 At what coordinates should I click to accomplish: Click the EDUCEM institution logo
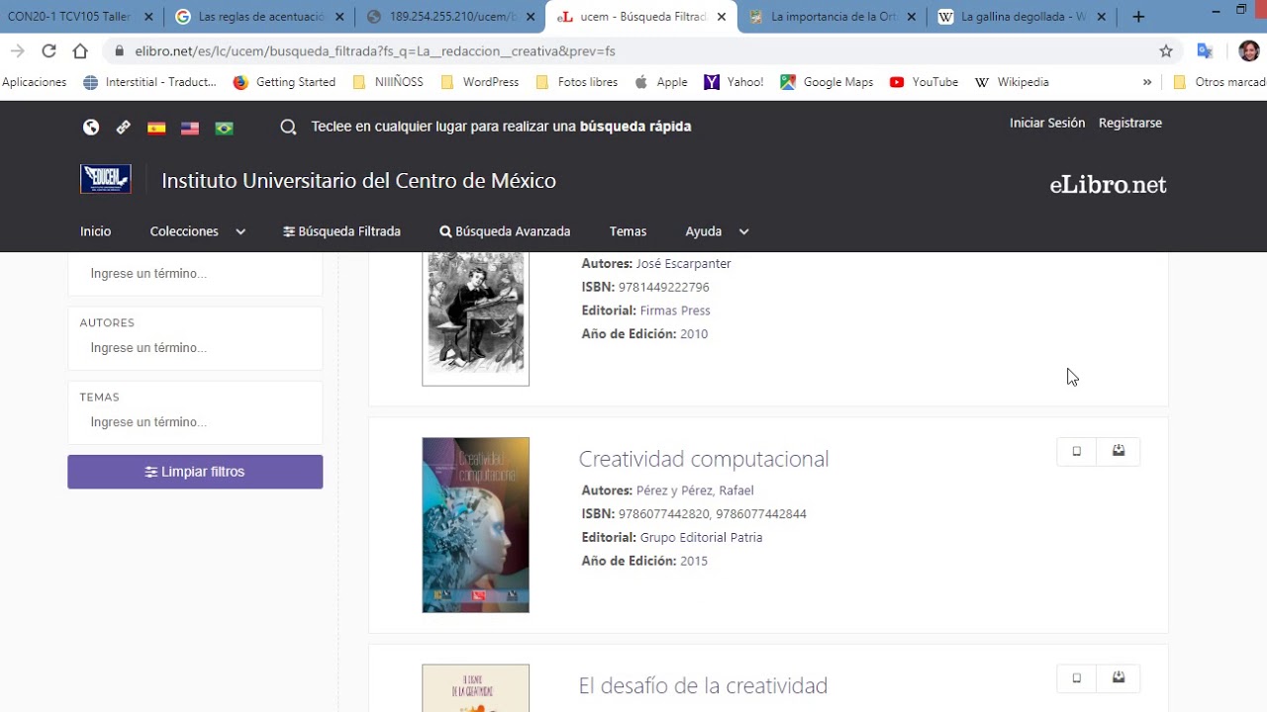pyautogui.click(x=105, y=179)
